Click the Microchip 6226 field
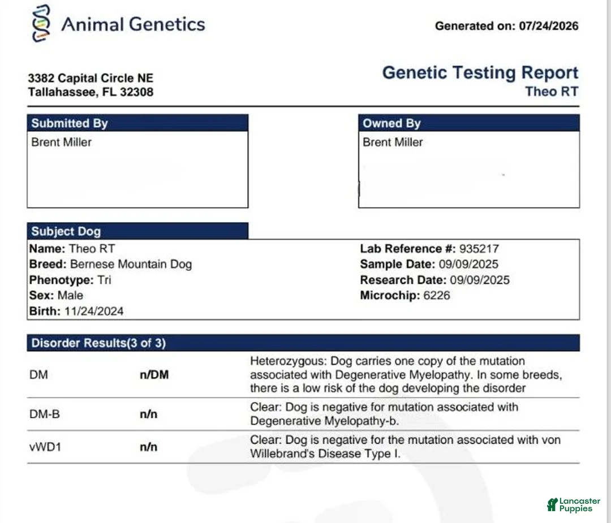The image size is (611, 523). tap(405, 295)
